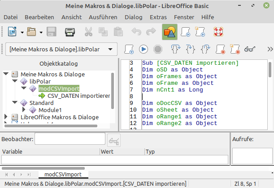This screenshot has height=188, width=274.
Task: Go to the next module tab arrow
Action: pyautogui.click(x=22, y=175)
